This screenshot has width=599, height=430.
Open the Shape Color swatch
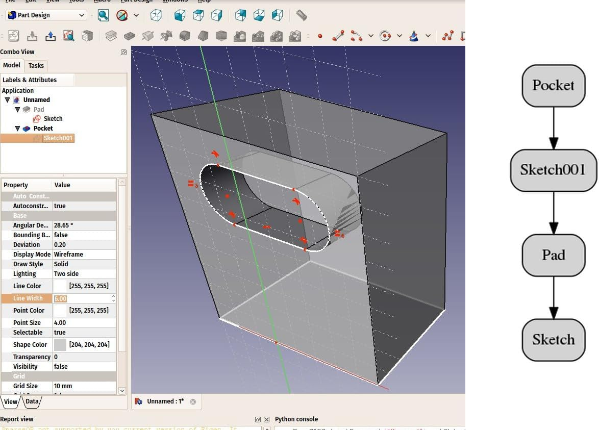pyautogui.click(x=60, y=344)
